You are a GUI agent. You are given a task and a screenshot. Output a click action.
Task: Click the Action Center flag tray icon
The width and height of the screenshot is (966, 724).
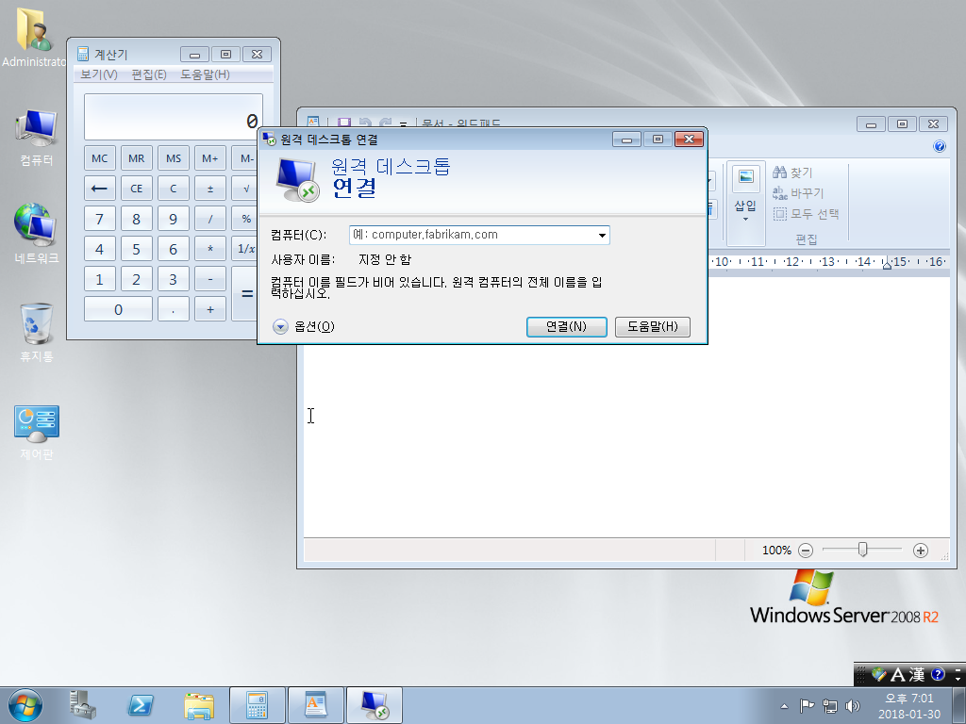click(807, 705)
